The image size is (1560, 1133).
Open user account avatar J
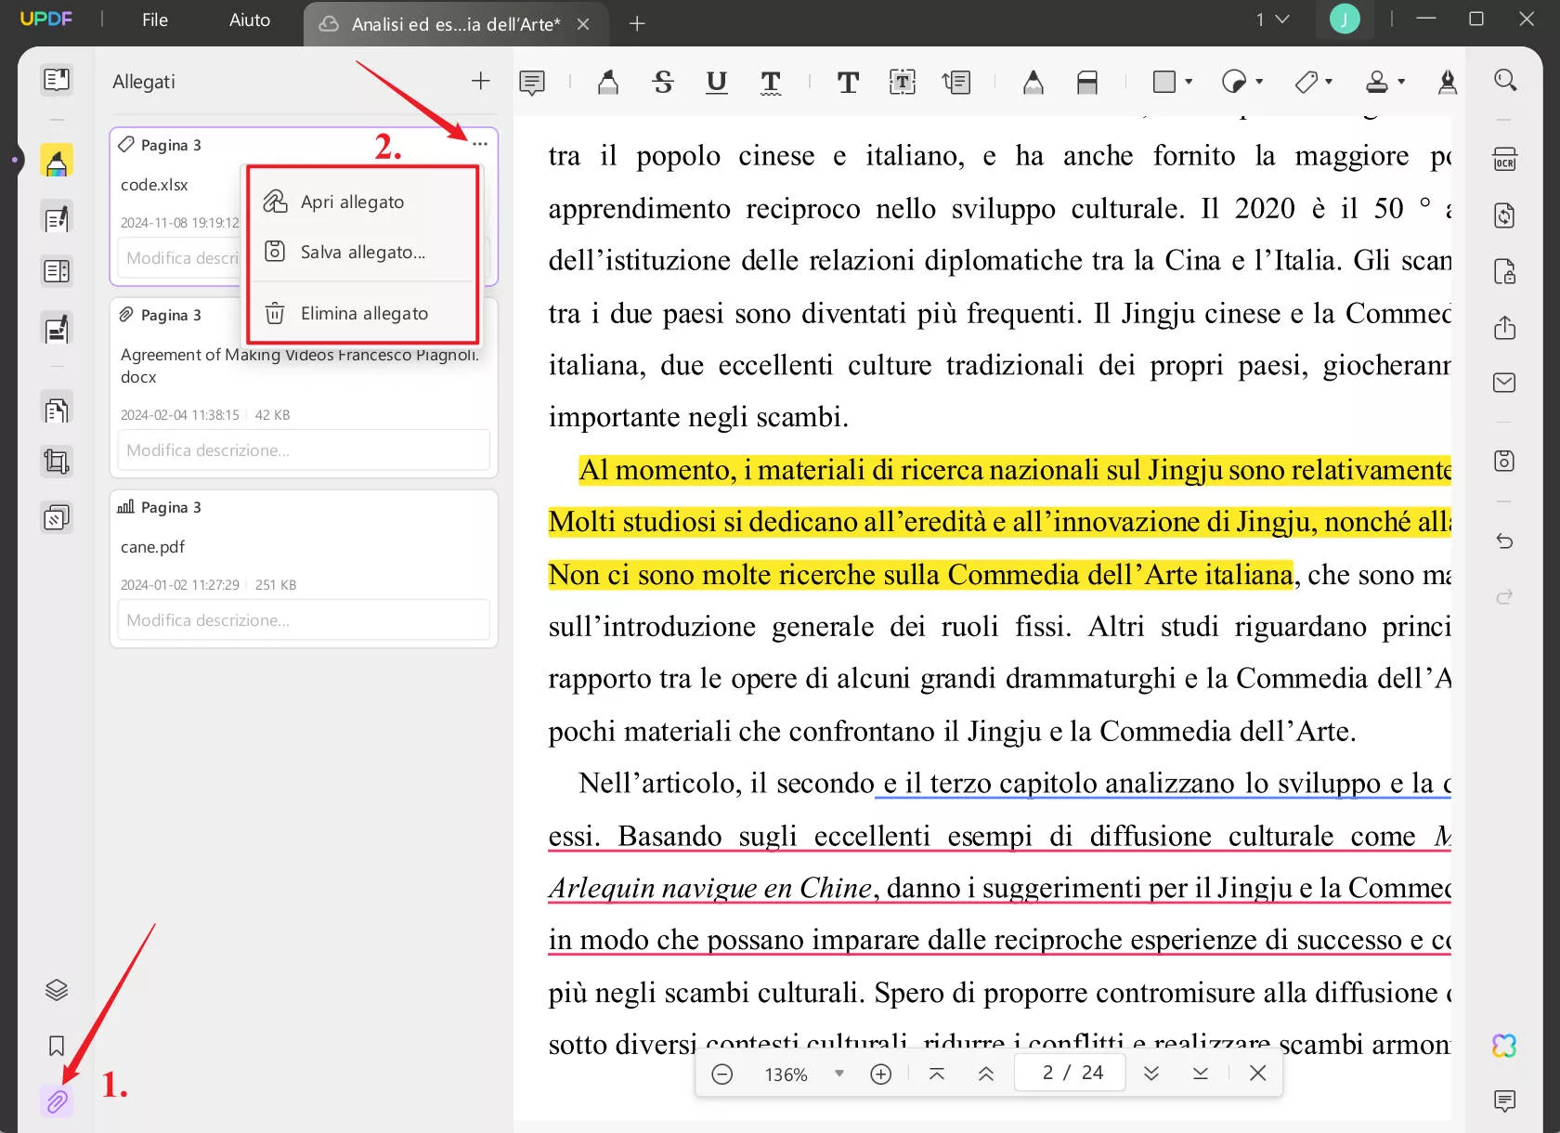(1344, 19)
